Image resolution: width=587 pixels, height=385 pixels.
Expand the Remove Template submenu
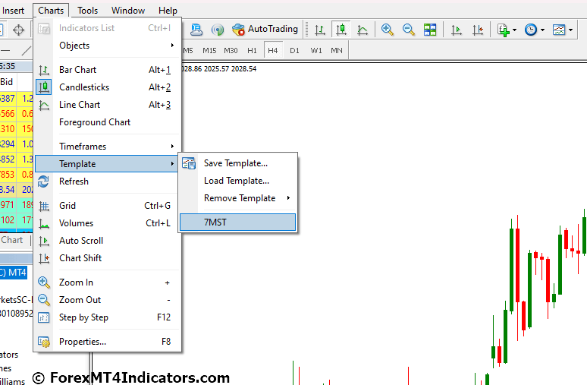tap(240, 198)
